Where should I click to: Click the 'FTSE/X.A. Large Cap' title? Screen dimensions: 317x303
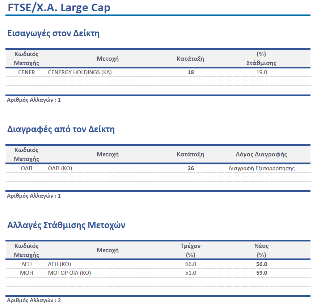click(x=59, y=8)
